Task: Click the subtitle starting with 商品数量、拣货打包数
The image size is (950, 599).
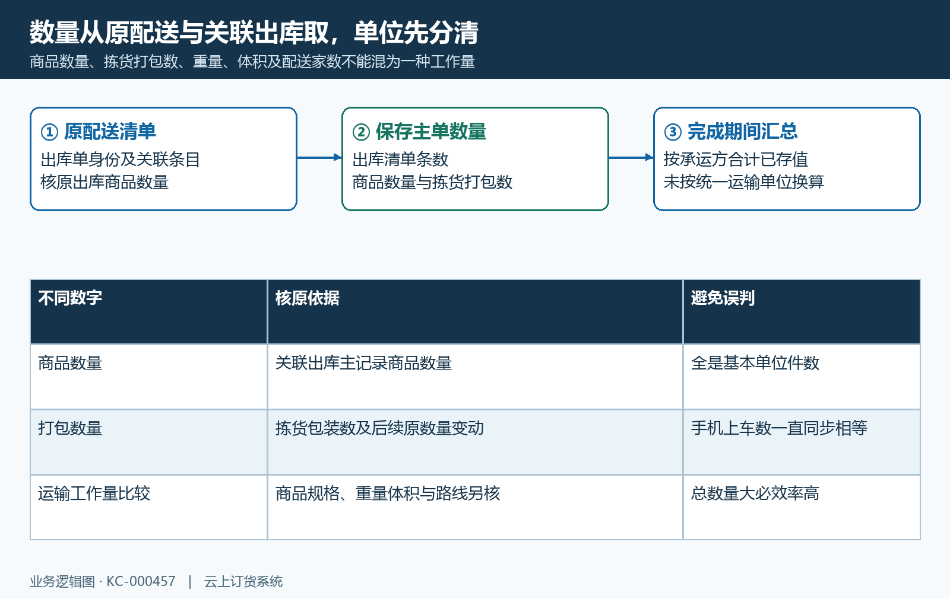Action: [252, 62]
